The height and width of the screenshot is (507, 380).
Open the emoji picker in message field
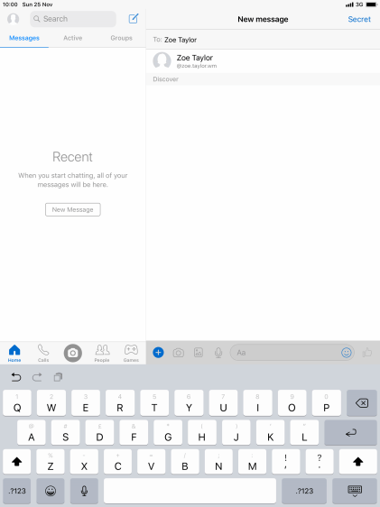tap(346, 353)
